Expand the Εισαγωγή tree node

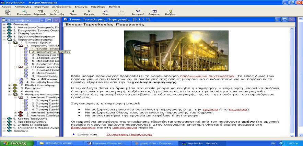tap(4, 24)
